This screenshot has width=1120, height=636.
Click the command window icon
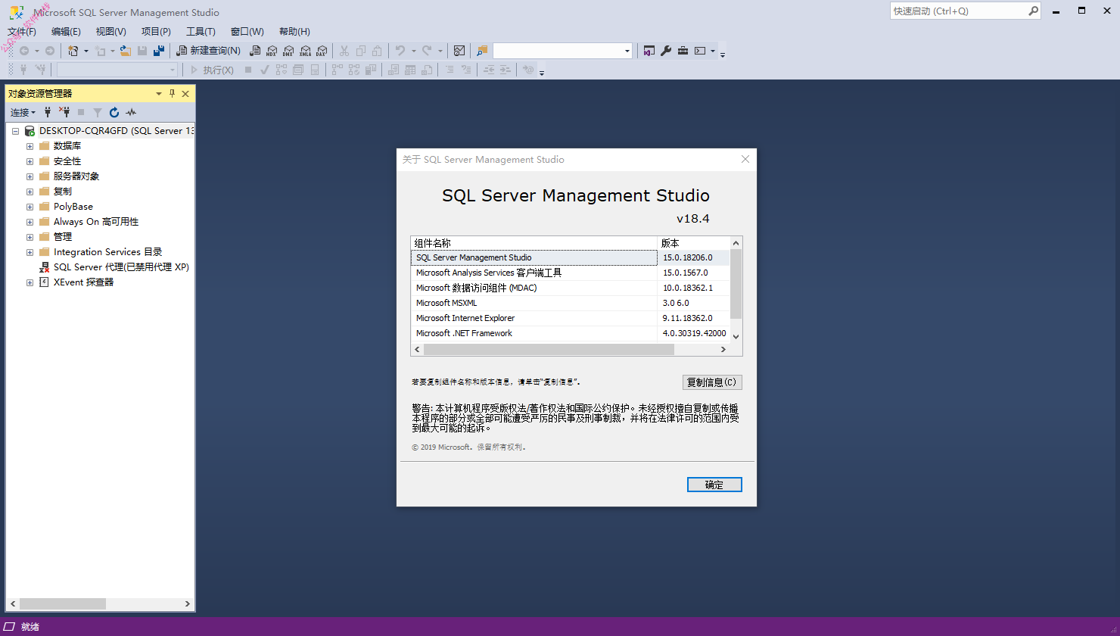700,51
